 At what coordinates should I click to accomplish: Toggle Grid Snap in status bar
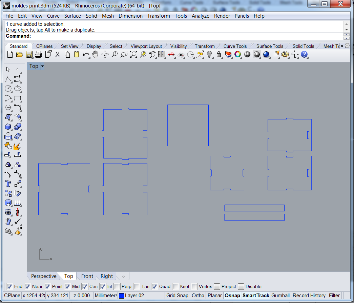point(177,296)
